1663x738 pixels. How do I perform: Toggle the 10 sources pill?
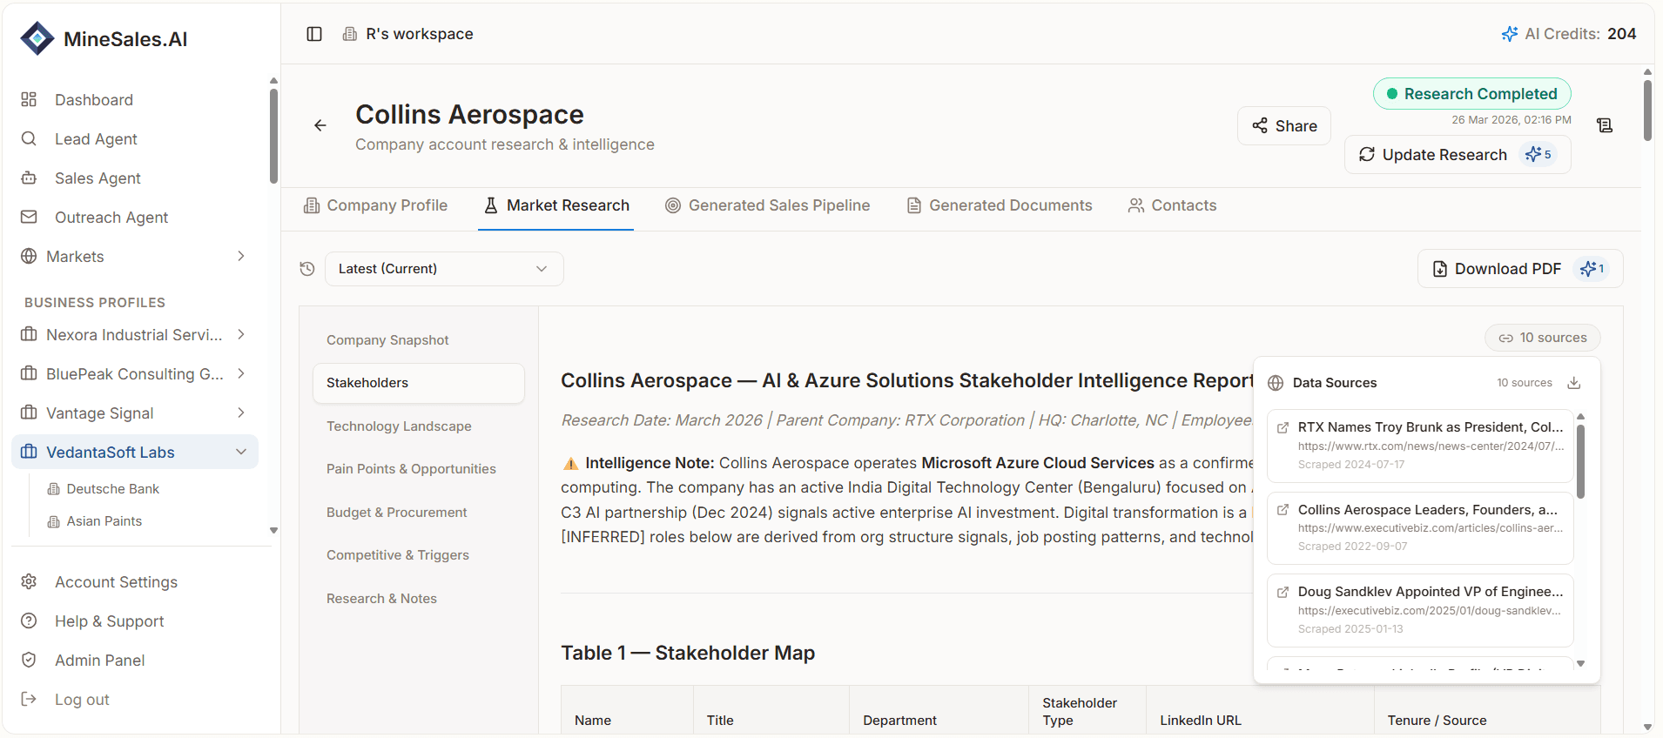tap(1543, 338)
